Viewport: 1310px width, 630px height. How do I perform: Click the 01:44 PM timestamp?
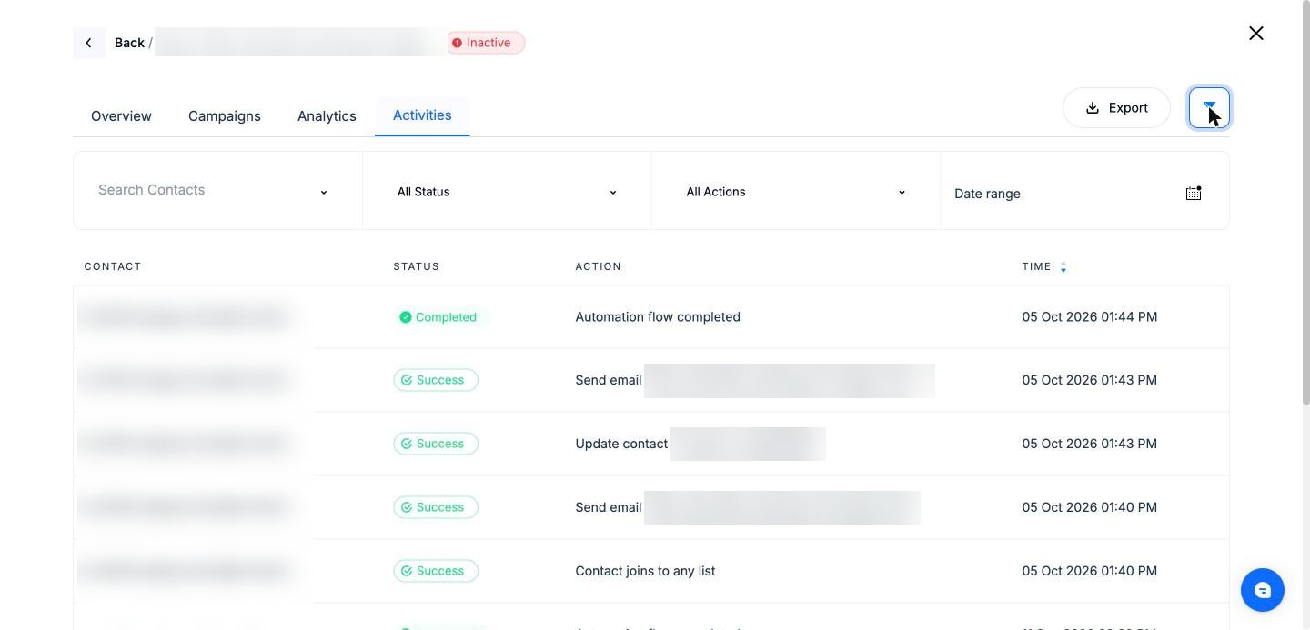pos(1090,317)
